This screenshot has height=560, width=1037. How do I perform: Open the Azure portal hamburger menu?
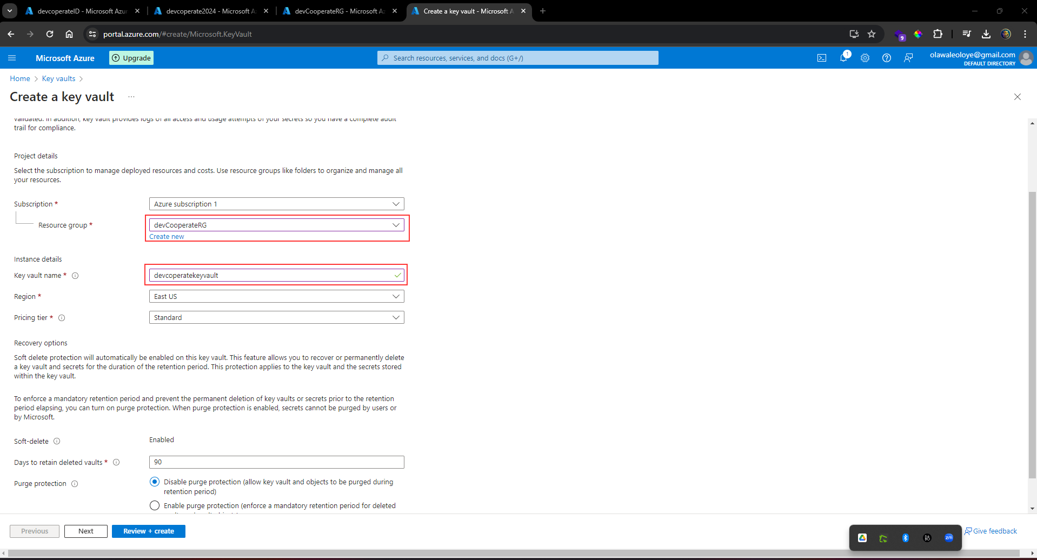tap(12, 58)
